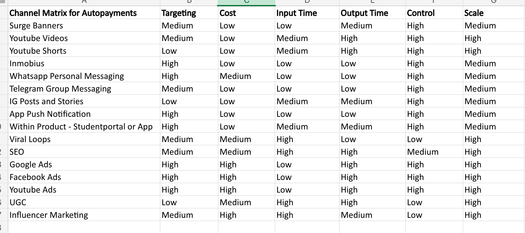Select the 'Cost' header cell
The width and height of the screenshot is (525, 233).
[228, 13]
